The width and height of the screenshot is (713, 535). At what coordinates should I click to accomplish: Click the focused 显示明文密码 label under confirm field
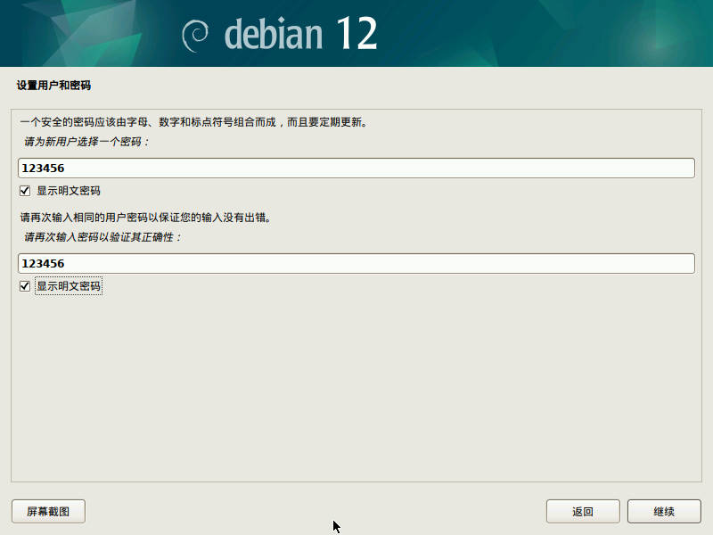(69, 286)
